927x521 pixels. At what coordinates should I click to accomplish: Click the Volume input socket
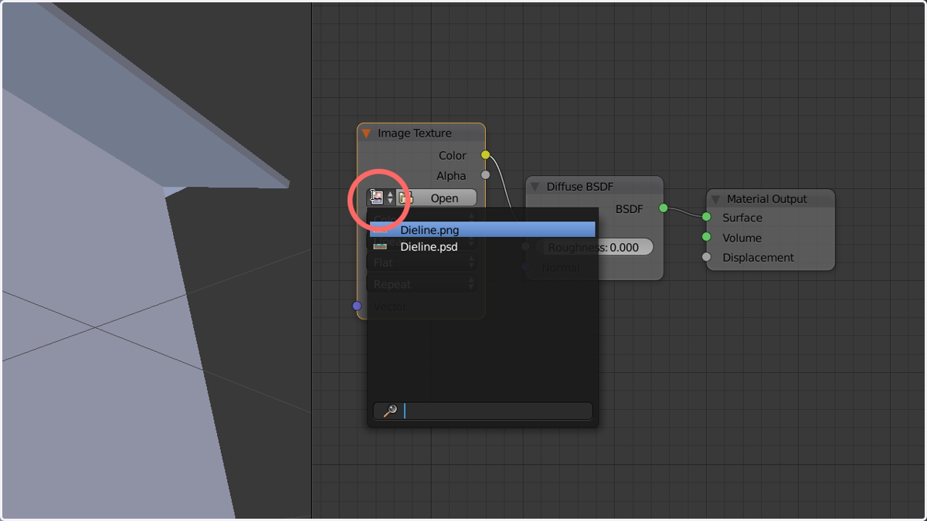pos(706,238)
